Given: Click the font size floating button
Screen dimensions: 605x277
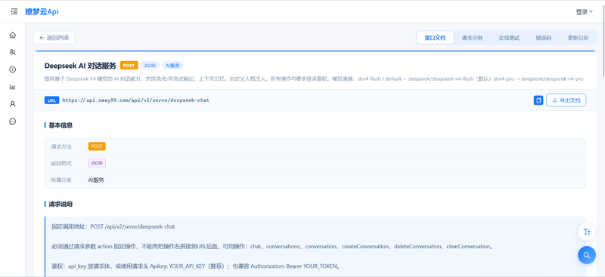Looking at the screenshot, I should click(587, 232).
